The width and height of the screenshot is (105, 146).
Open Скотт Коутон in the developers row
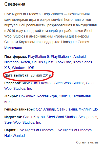click(42, 83)
